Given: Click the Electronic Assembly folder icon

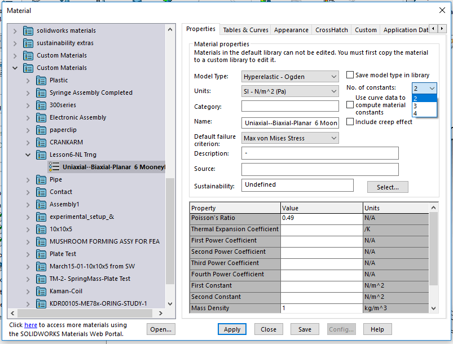Looking at the screenshot, I should click(41, 117).
